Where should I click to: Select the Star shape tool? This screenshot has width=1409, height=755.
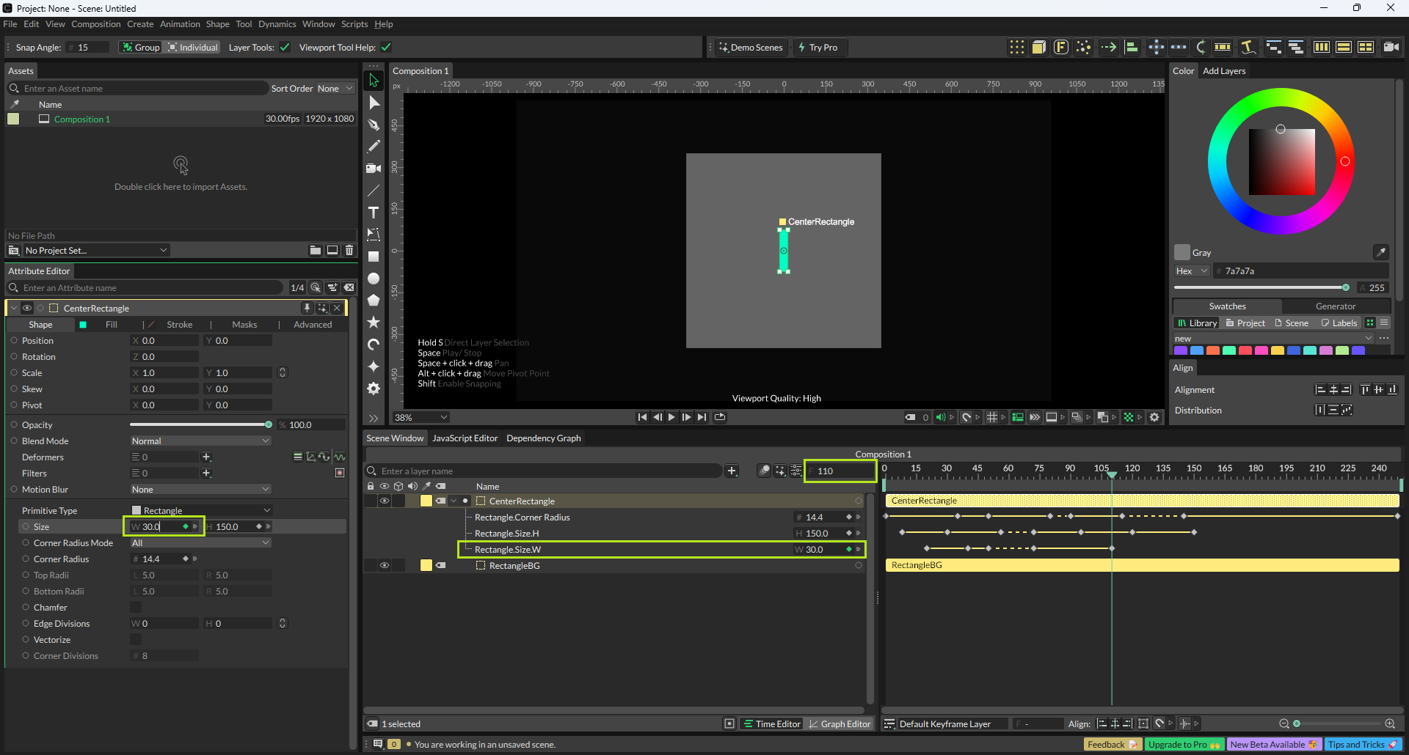(x=374, y=323)
